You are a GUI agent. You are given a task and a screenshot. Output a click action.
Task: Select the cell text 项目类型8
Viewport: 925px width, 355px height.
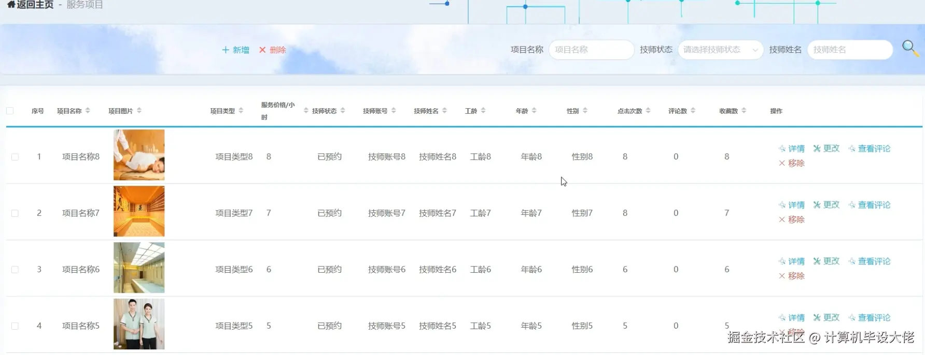(x=234, y=157)
